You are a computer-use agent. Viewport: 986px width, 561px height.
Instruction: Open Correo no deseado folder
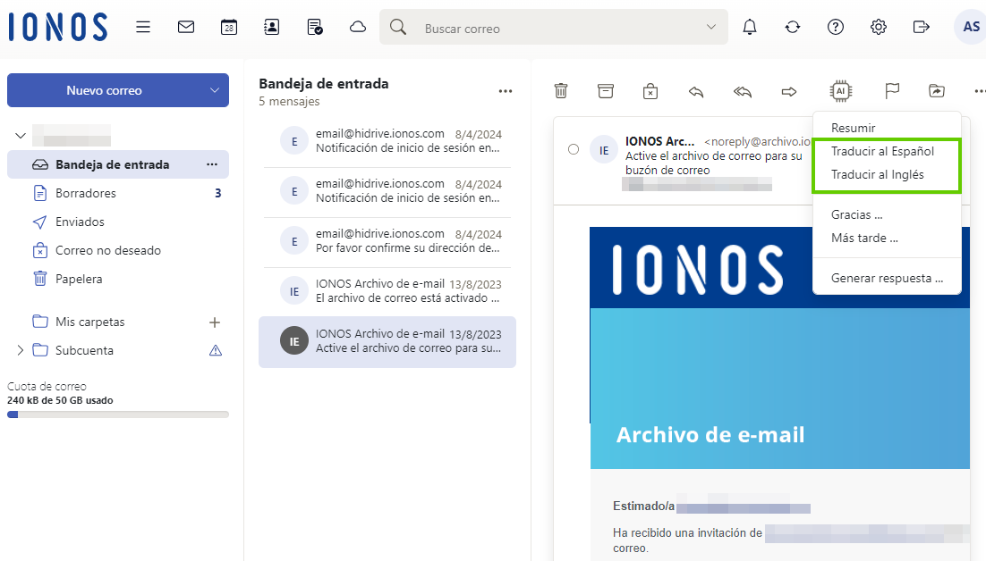coord(118,250)
